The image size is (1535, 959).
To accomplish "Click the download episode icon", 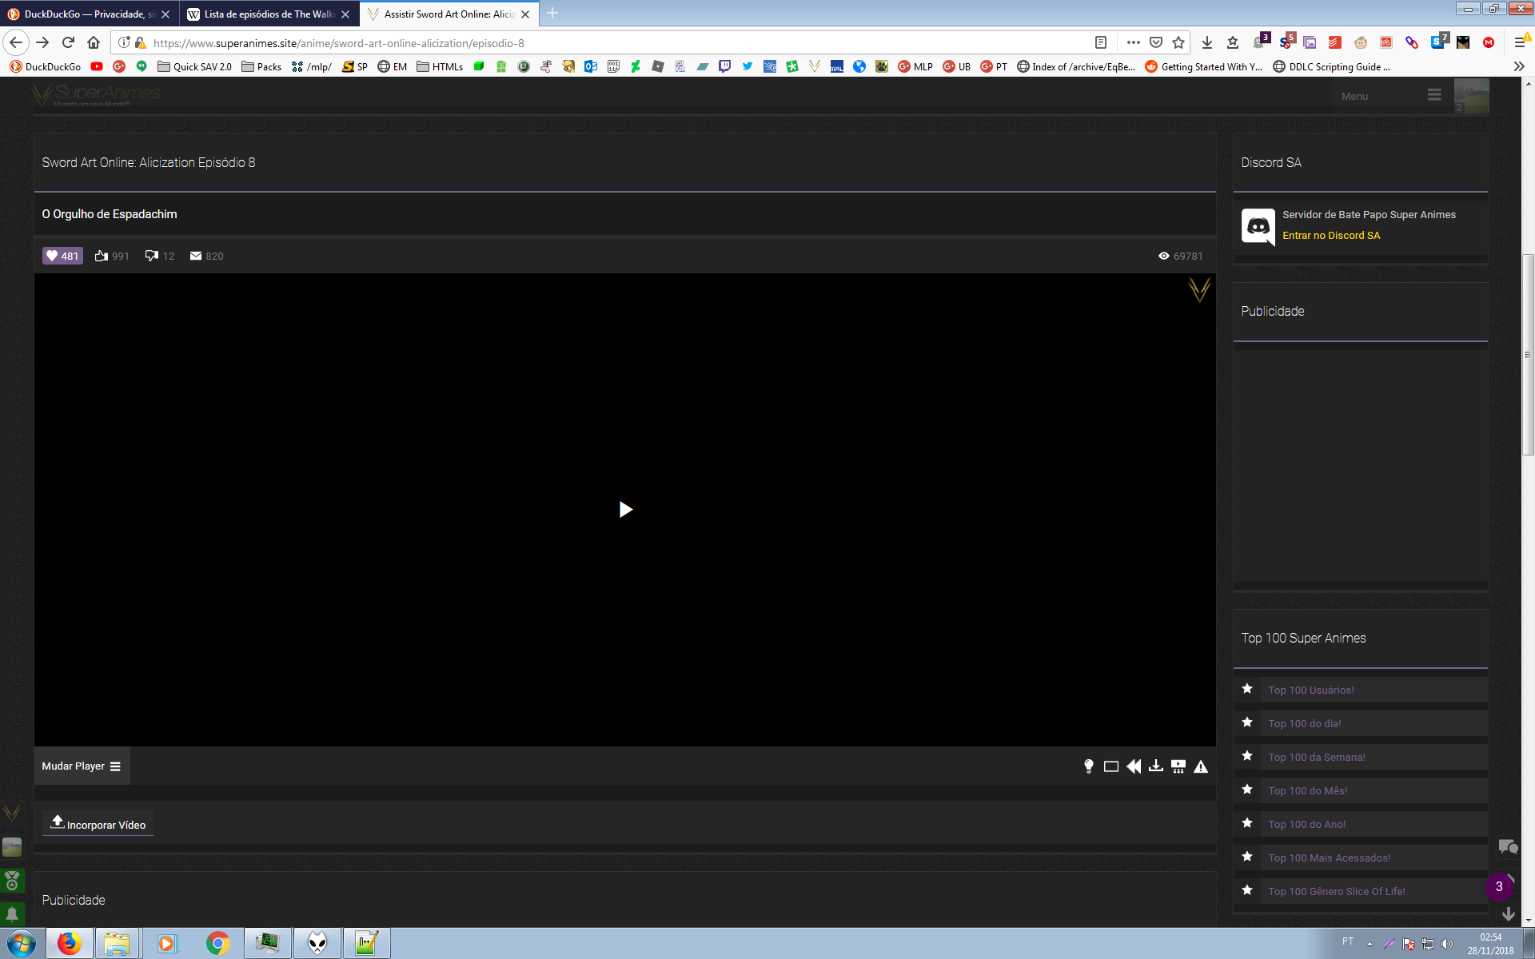I will [1155, 766].
